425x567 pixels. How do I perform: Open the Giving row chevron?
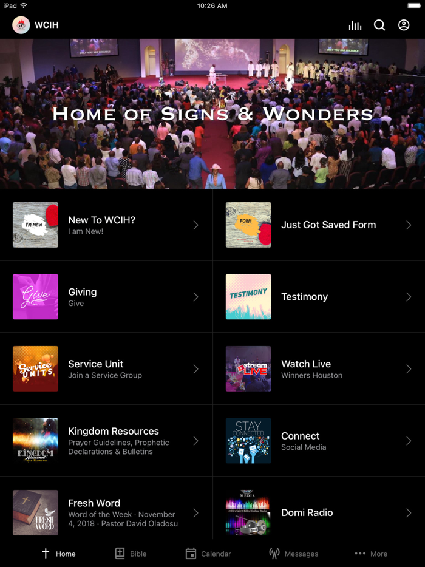click(x=195, y=297)
